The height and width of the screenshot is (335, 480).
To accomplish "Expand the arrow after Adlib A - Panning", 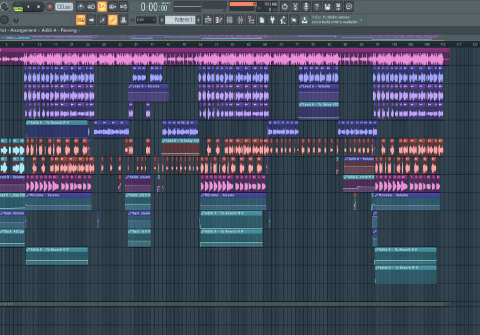I will [x=79, y=31].
